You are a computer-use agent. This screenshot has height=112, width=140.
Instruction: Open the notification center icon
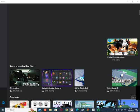[x=137, y=110]
